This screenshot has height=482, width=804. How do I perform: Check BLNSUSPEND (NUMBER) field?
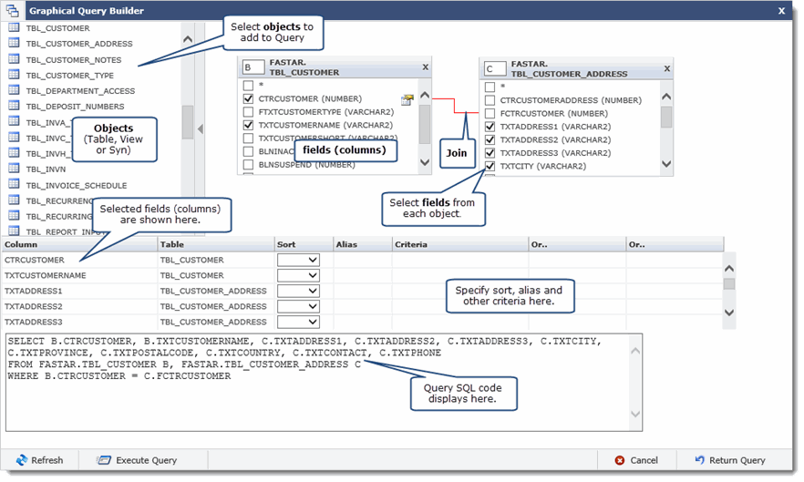248,165
